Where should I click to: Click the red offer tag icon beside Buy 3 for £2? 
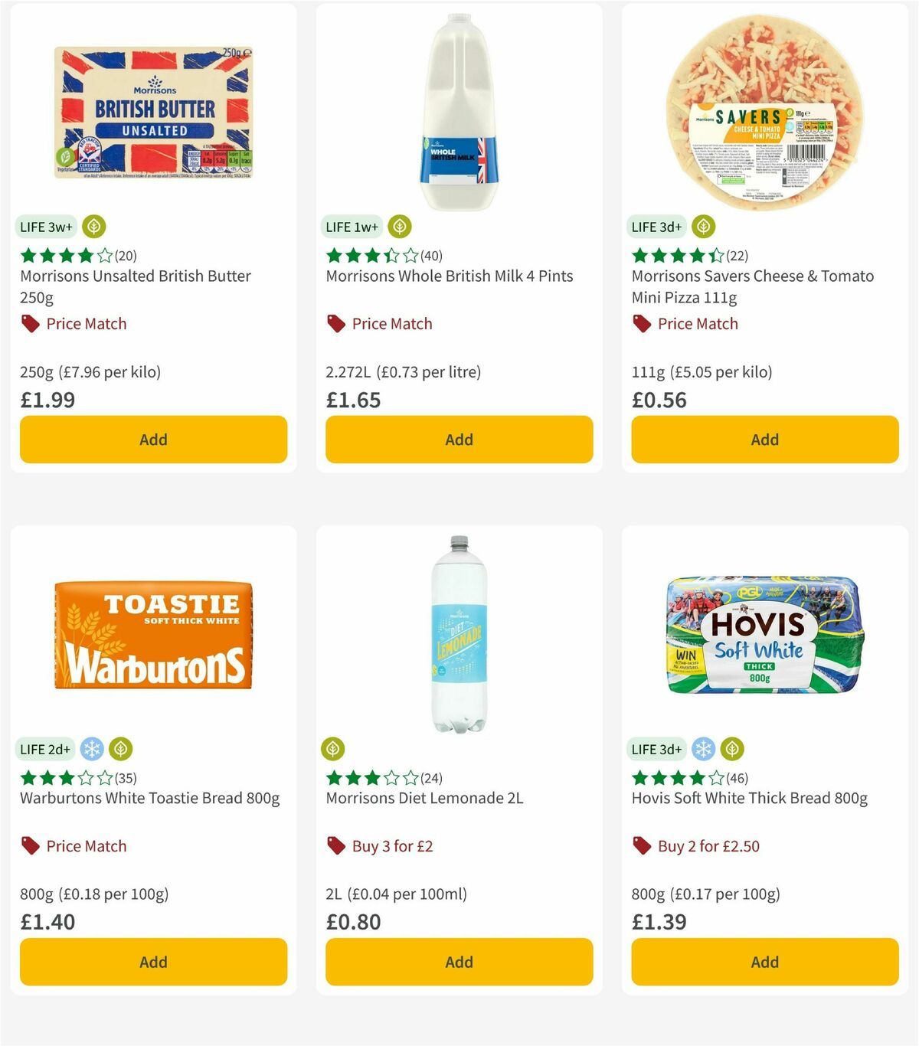coord(335,845)
